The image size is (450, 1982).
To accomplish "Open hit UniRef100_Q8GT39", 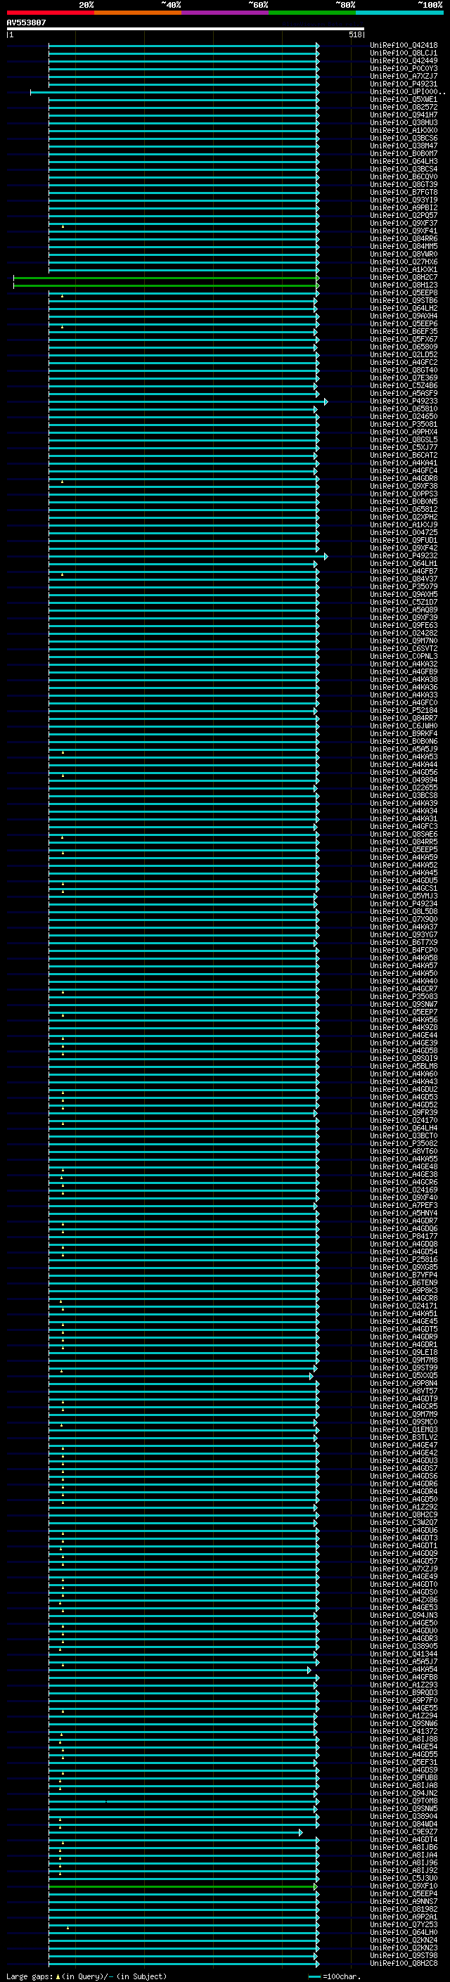I will (x=403, y=185).
